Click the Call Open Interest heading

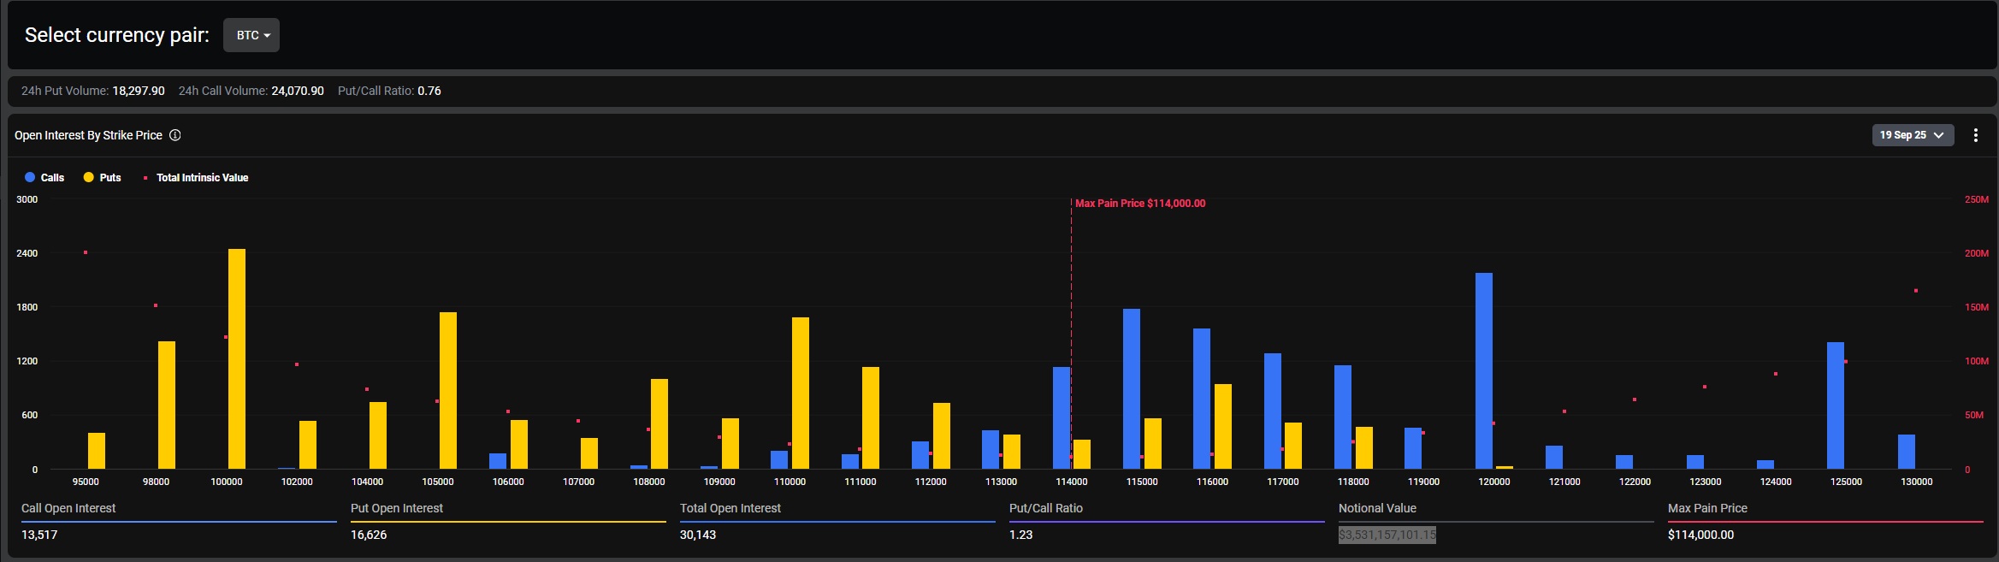68,508
